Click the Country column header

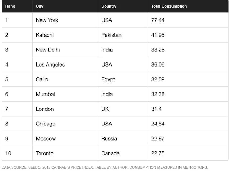[109, 6]
